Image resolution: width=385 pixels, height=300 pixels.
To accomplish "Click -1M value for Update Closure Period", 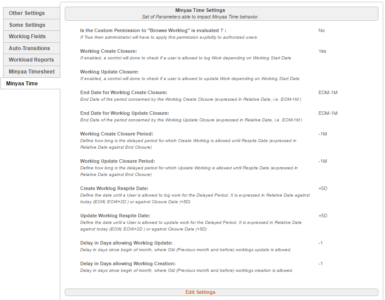I will [322, 161].
